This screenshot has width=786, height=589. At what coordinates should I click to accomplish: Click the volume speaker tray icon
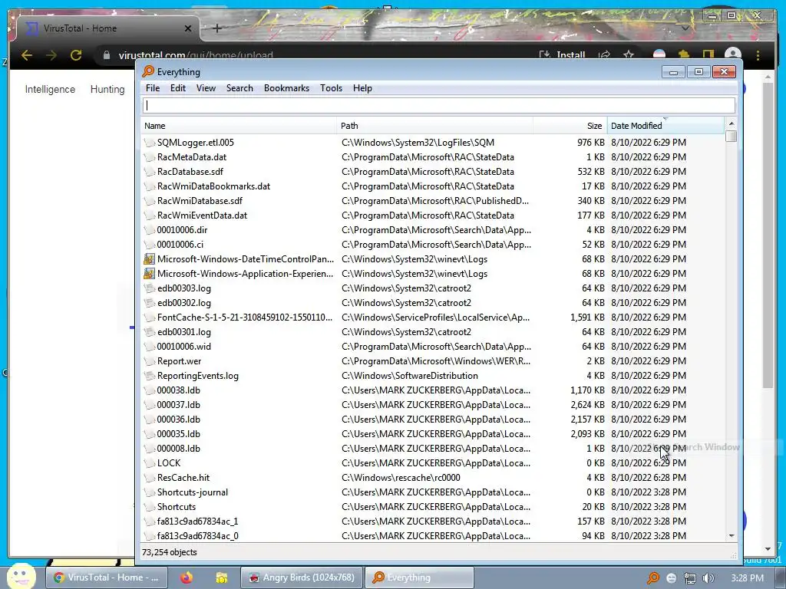click(x=708, y=578)
